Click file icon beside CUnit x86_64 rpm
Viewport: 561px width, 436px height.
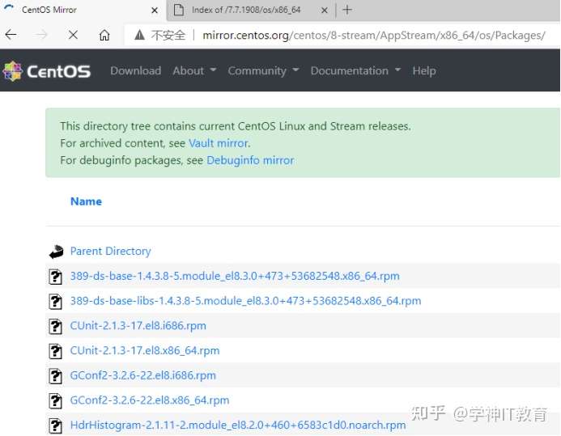55,351
